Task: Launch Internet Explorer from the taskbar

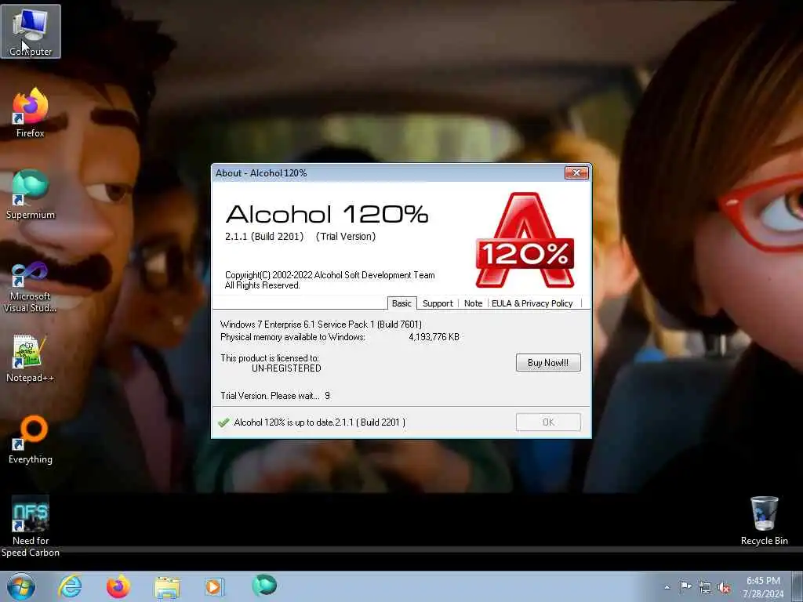Action: coord(70,586)
